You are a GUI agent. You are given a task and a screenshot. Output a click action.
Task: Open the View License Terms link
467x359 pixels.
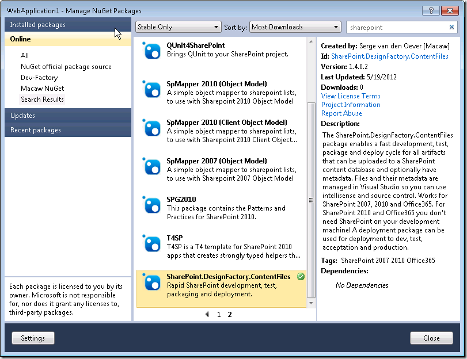click(351, 96)
